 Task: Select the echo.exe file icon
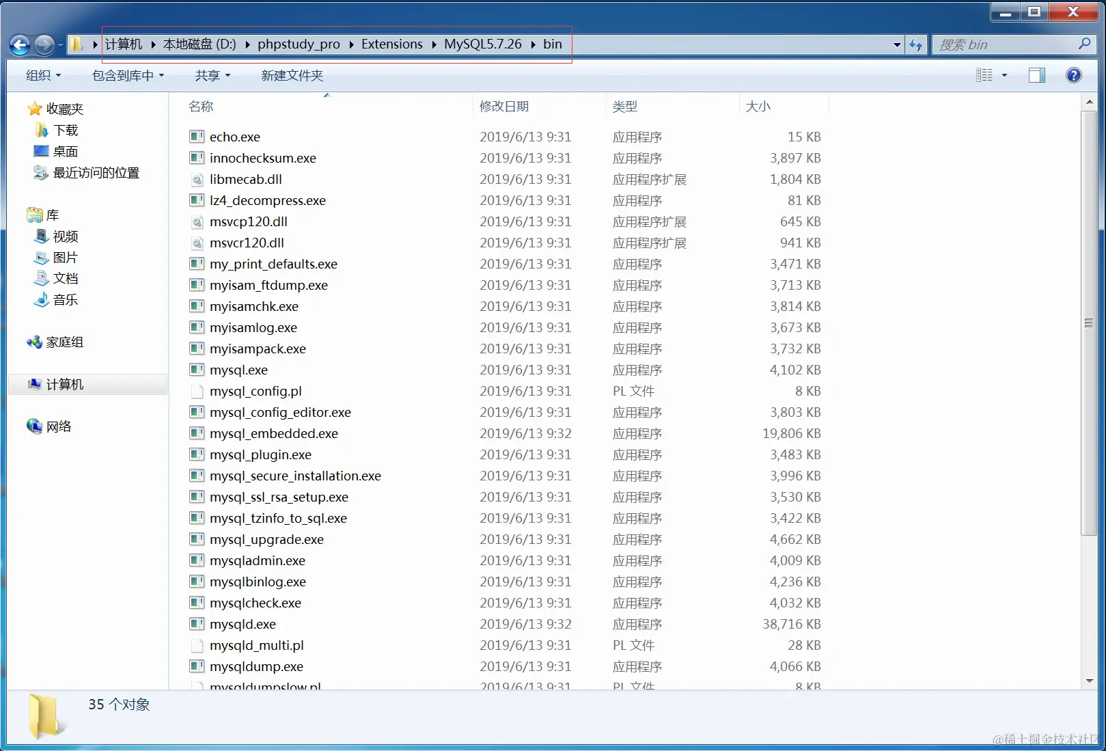[x=197, y=137]
